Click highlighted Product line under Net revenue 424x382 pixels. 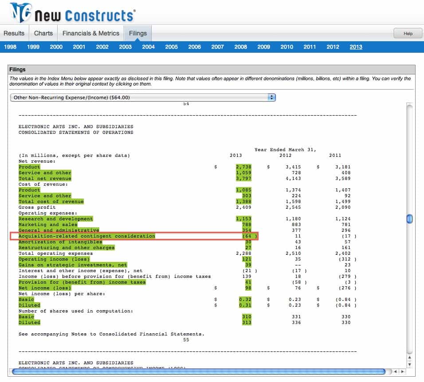[29, 167]
